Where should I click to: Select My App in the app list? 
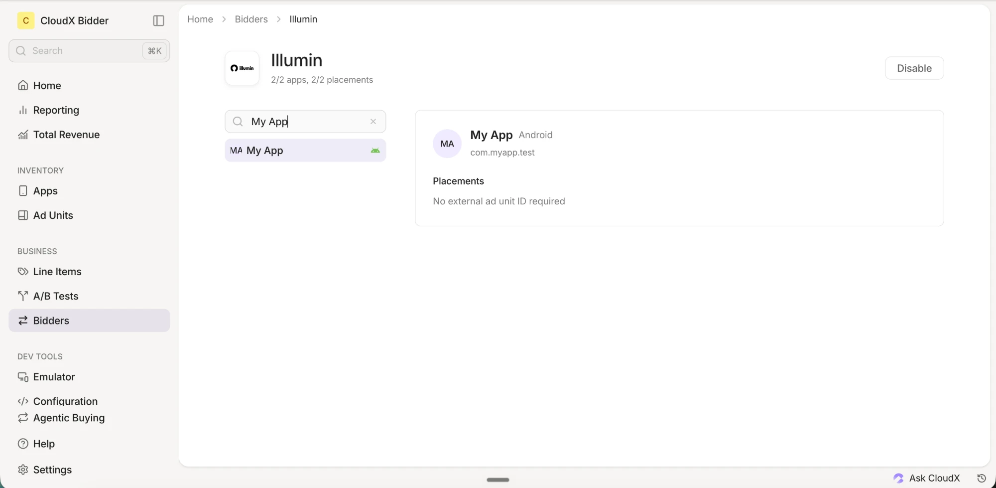coord(305,151)
